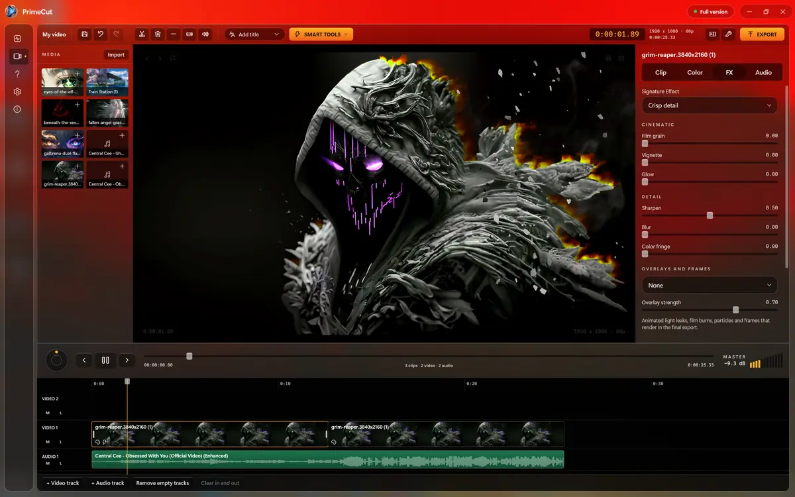Click the speaker volume icon in the toolbar
This screenshot has height=497, width=795.
(205, 34)
